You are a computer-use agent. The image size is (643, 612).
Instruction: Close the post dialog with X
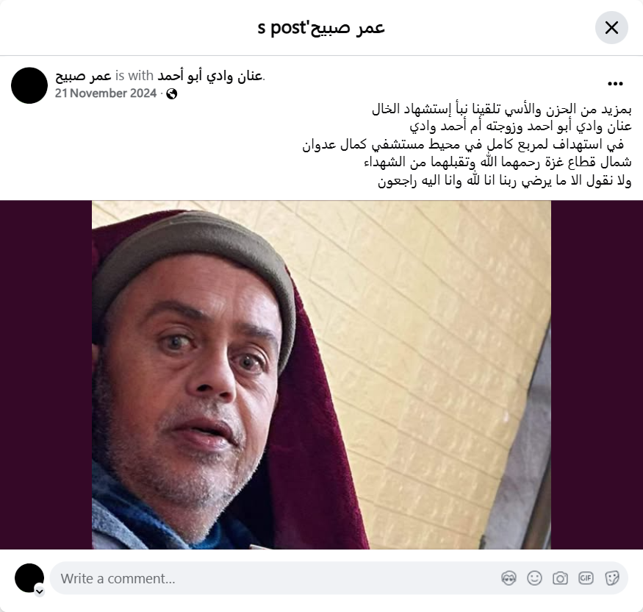(611, 27)
